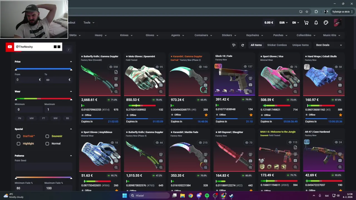The height and width of the screenshot is (200, 356).
Task: Open the Stickers category menu
Action: pyautogui.click(x=229, y=35)
